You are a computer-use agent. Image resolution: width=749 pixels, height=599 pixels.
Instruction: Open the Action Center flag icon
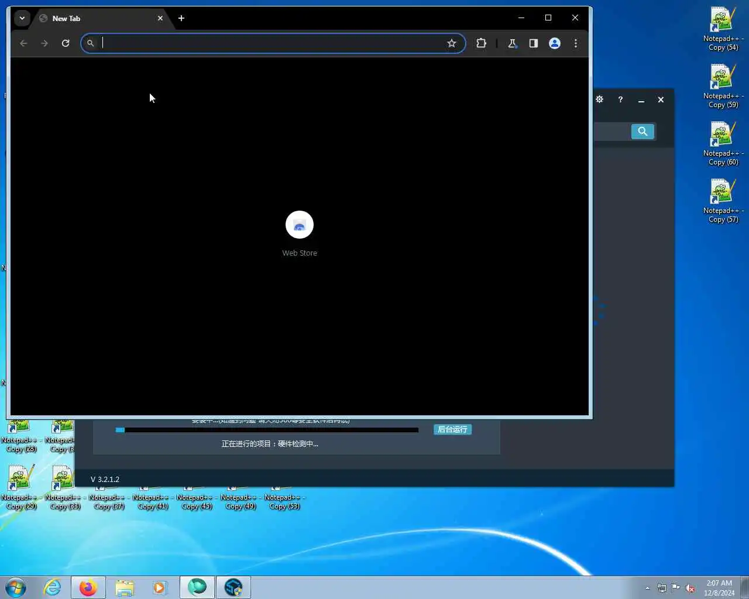coord(676,588)
